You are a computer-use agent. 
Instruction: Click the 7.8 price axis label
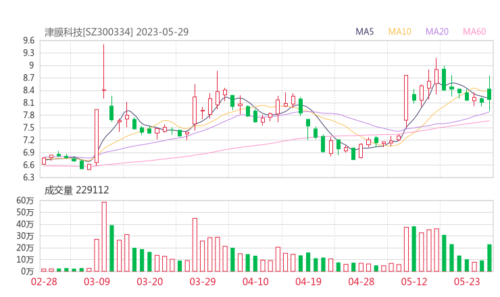pyautogui.click(x=28, y=115)
